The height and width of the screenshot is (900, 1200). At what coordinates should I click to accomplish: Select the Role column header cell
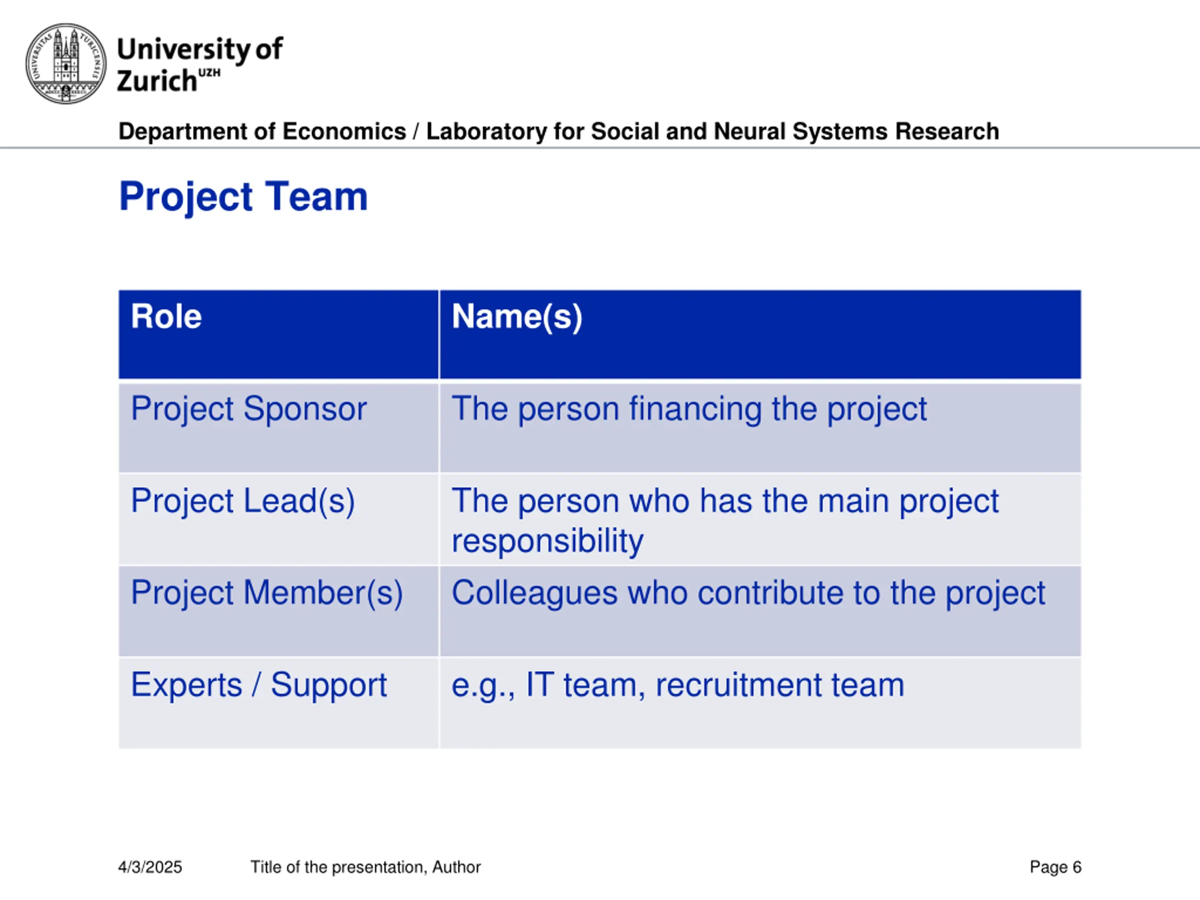tap(278, 334)
